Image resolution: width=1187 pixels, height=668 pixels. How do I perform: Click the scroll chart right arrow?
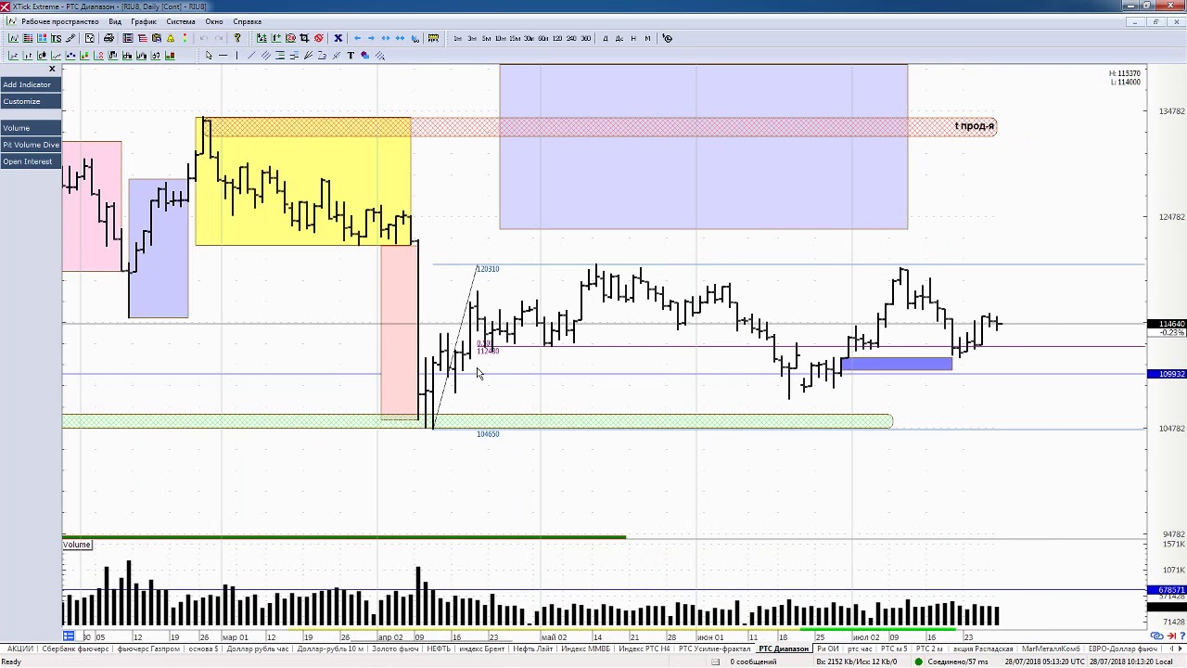click(371, 38)
